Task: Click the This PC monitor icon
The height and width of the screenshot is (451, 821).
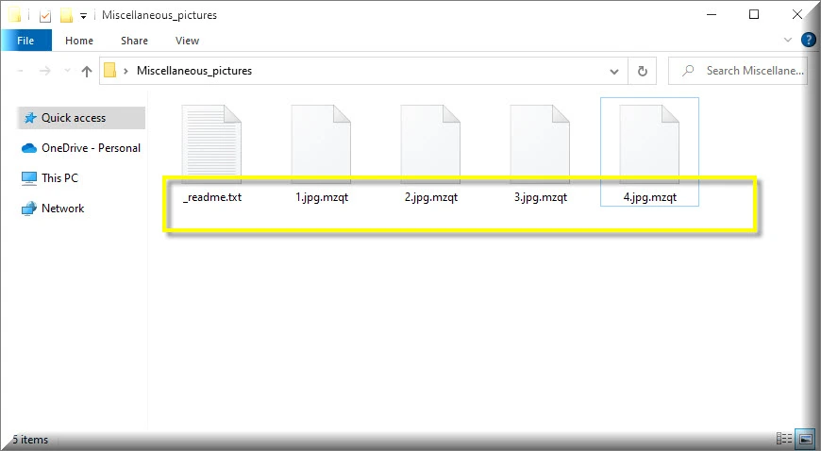Action: [x=29, y=178]
